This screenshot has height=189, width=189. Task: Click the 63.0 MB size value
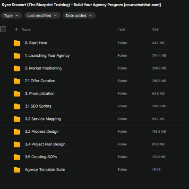point(158,144)
